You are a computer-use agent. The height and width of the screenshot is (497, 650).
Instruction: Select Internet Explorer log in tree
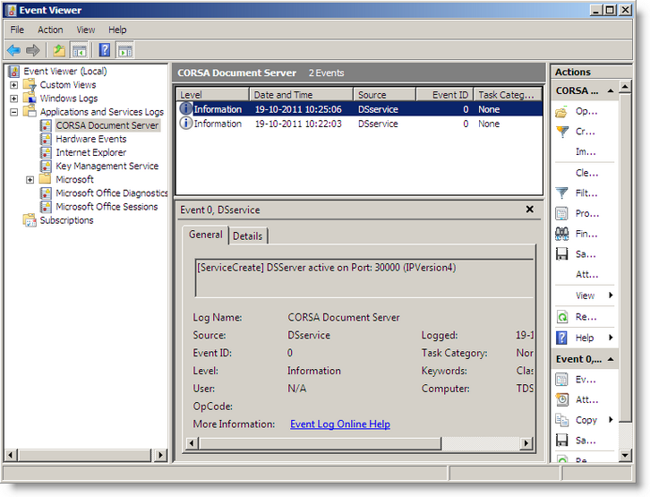tap(90, 152)
